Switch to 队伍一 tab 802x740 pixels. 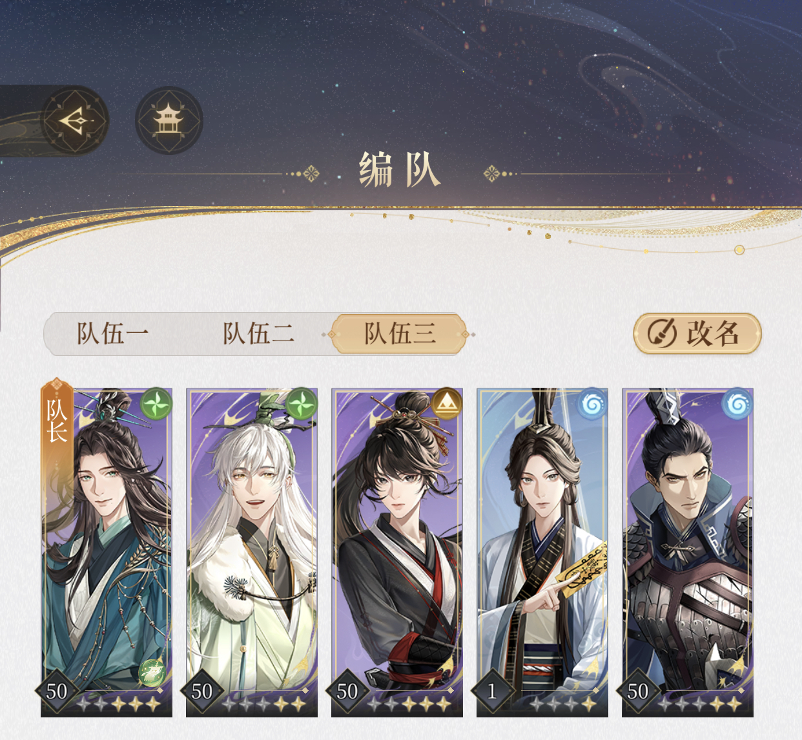tap(113, 334)
